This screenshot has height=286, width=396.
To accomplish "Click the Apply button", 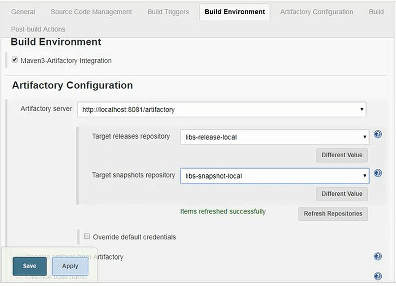I will (70, 266).
